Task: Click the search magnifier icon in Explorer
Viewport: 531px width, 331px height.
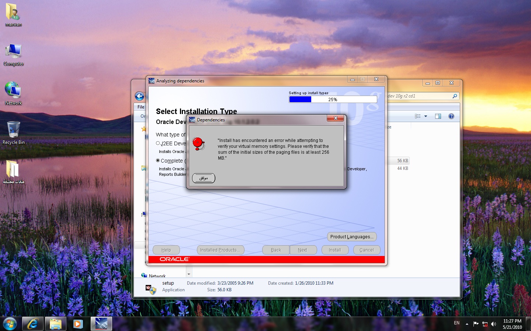Action: click(455, 96)
